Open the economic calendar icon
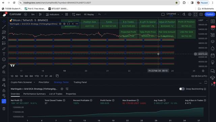216x122 pixels. coord(213,56)
